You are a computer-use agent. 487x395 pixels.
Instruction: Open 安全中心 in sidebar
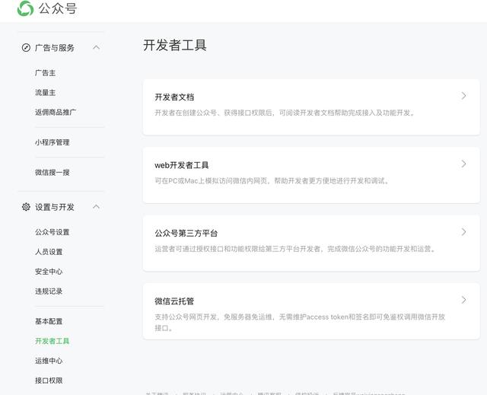49,272
